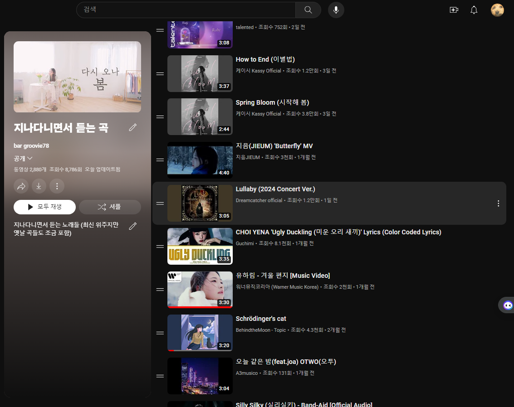Screen dimensions: 514x407
Task: Open the How to End (이별법) title
Action: 265,59
